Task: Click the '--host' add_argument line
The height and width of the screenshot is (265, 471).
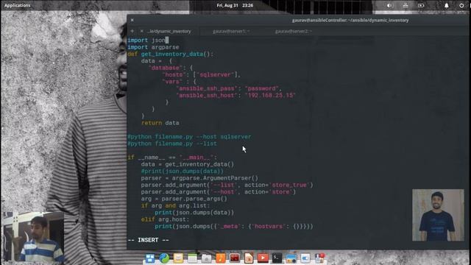Action: tap(219, 192)
